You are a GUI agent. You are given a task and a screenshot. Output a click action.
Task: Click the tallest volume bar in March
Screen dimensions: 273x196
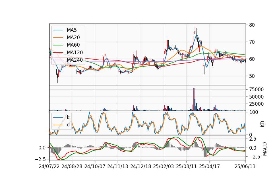click(194, 99)
